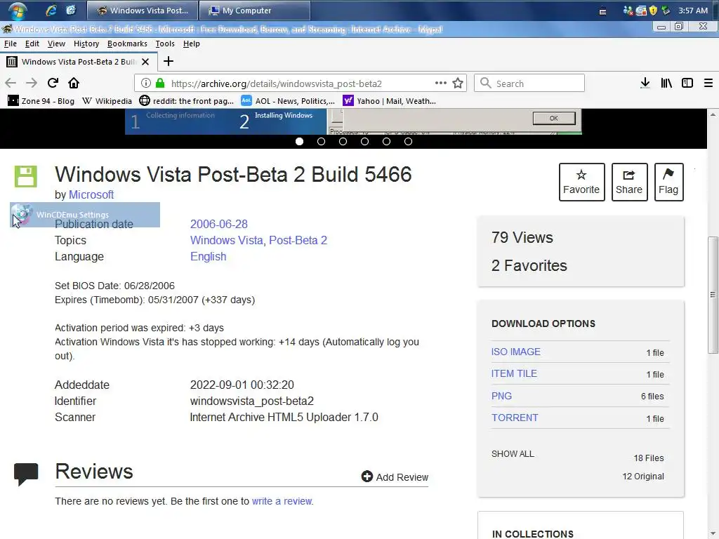
Task: Select the first carousel dot
Action: tap(299, 142)
